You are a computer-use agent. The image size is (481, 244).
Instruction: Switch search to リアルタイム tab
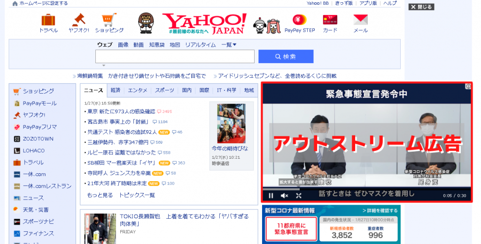[x=200, y=45]
